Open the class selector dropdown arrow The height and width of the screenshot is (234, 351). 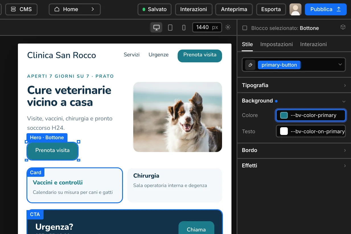[x=340, y=65]
